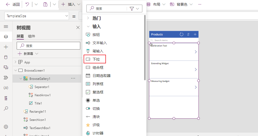Undo the last action
This screenshot has height=136, width=258.
27,4
